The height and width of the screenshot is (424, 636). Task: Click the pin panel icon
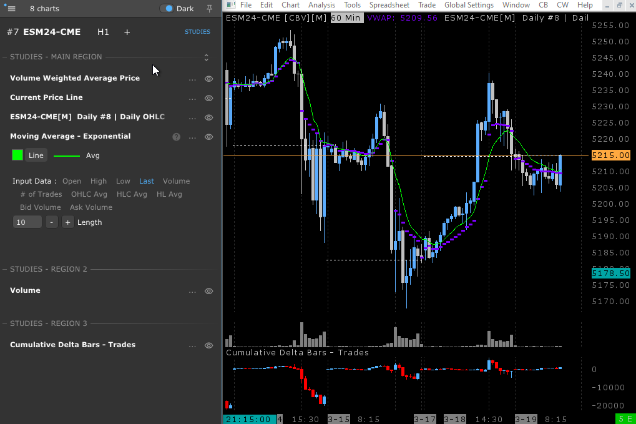tap(209, 9)
